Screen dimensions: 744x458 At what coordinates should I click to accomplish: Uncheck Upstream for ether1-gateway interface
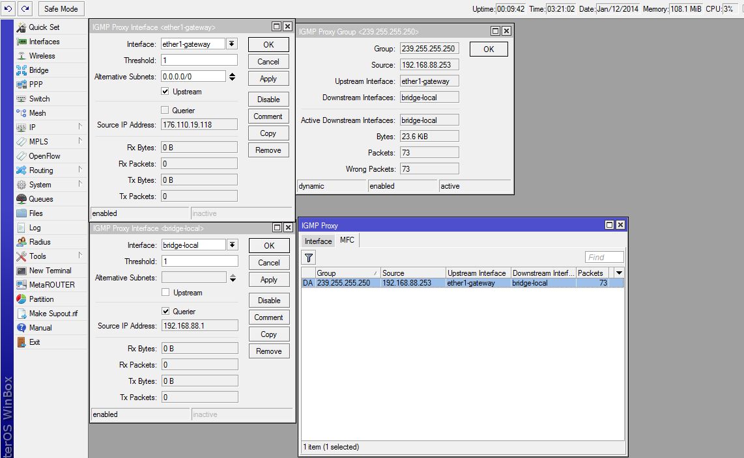165,92
